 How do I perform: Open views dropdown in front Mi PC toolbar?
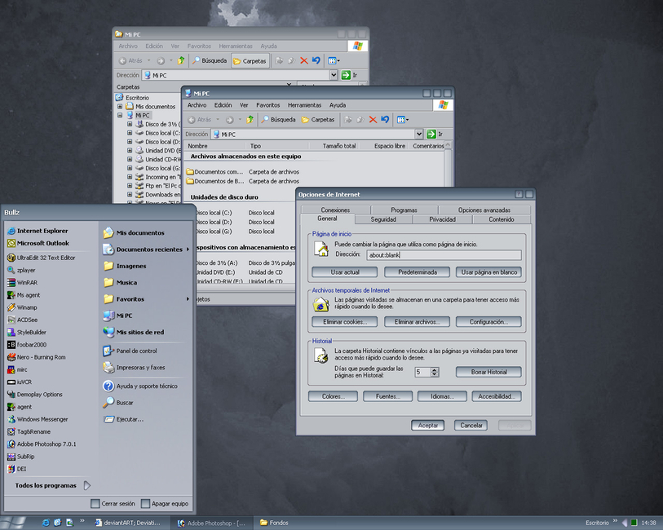click(x=403, y=120)
